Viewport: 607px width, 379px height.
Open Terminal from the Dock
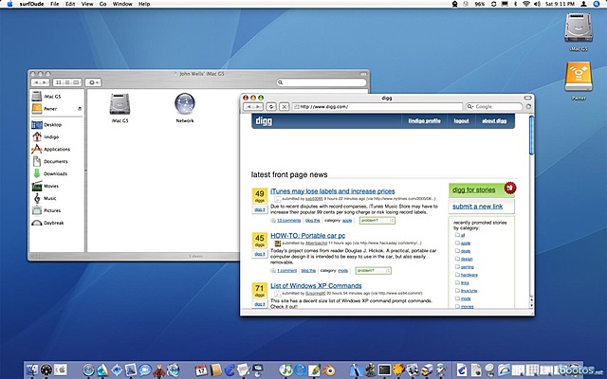(384, 370)
